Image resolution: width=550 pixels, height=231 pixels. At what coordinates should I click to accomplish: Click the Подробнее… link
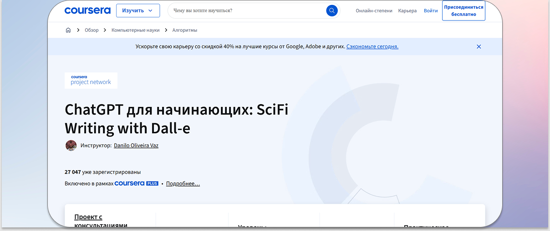pyautogui.click(x=183, y=184)
